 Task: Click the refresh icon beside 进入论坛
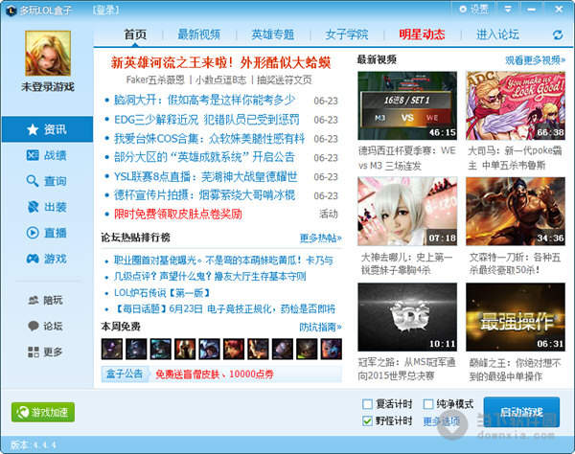[x=558, y=35]
